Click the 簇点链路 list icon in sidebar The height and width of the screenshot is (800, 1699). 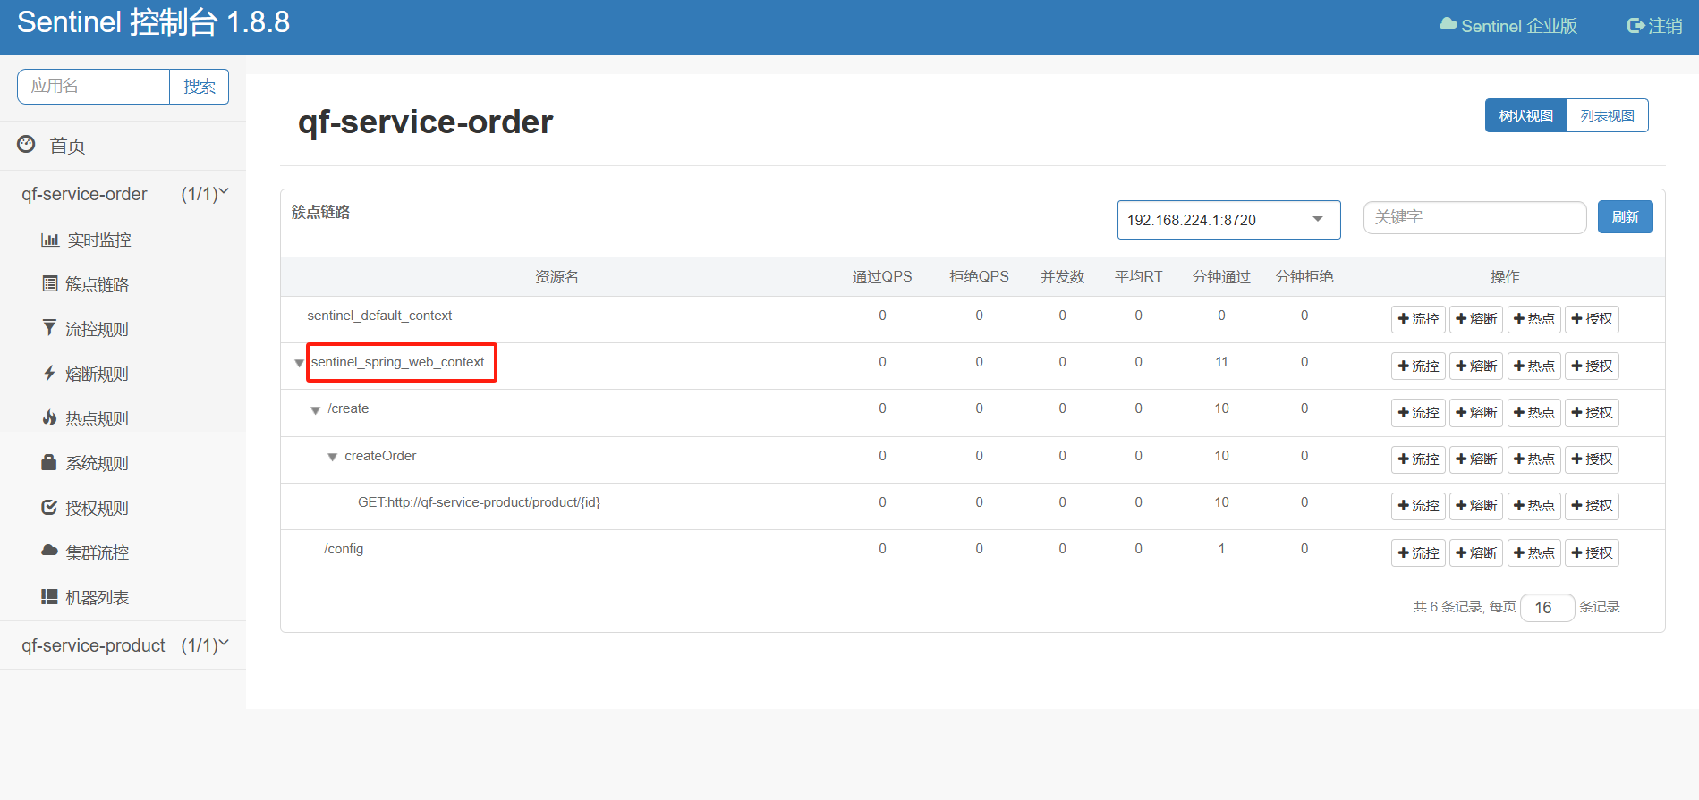[50, 283]
